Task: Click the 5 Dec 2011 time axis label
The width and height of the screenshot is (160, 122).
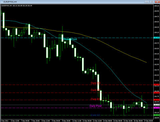Action: 5,121
